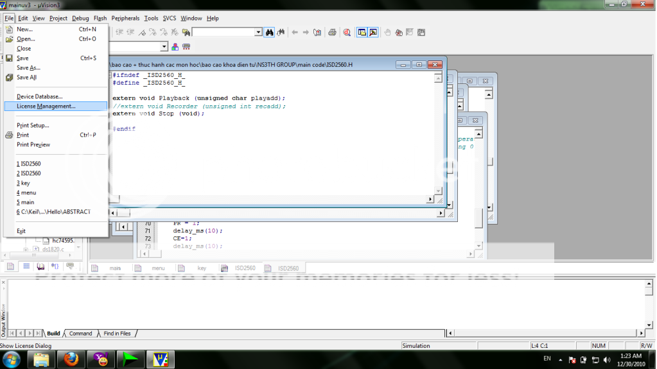Switch to the key editor tab
Screen dimensions: 657x369
coord(202,268)
